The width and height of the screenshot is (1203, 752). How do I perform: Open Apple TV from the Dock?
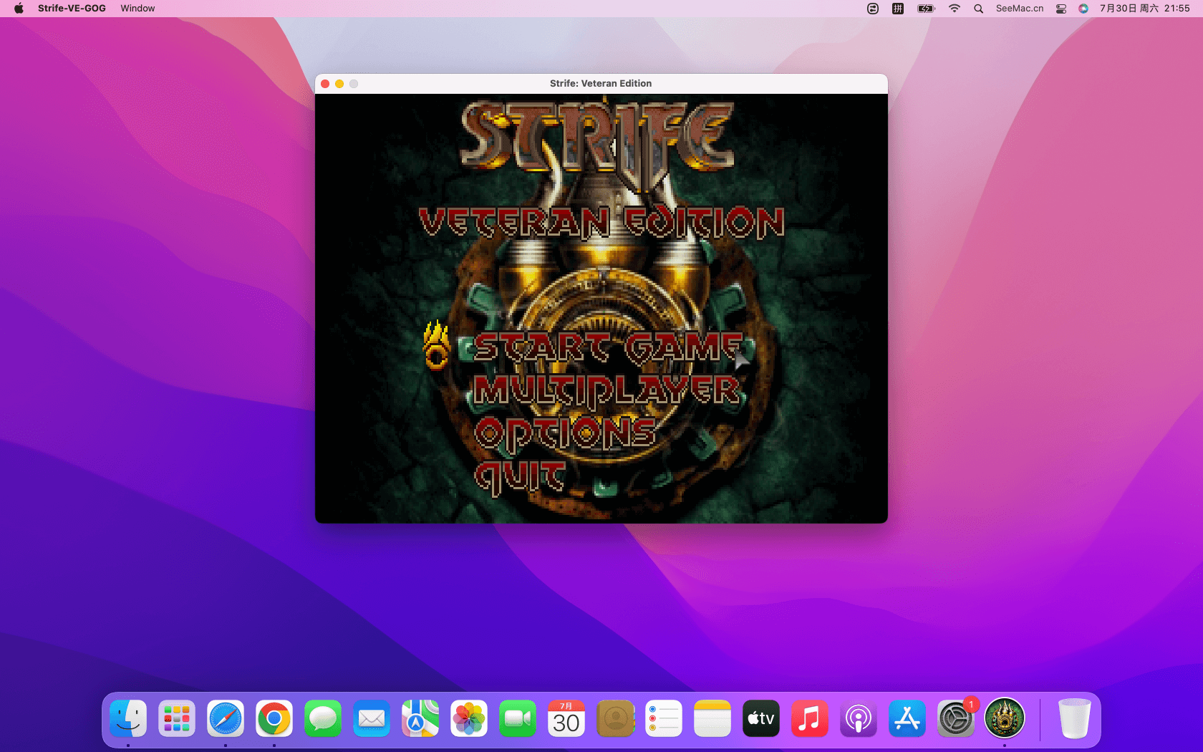click(x=761, y=718)
